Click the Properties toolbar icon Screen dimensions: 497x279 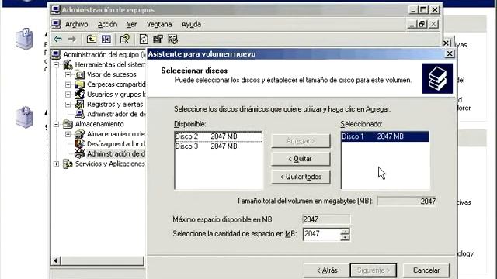click(158, 39)
